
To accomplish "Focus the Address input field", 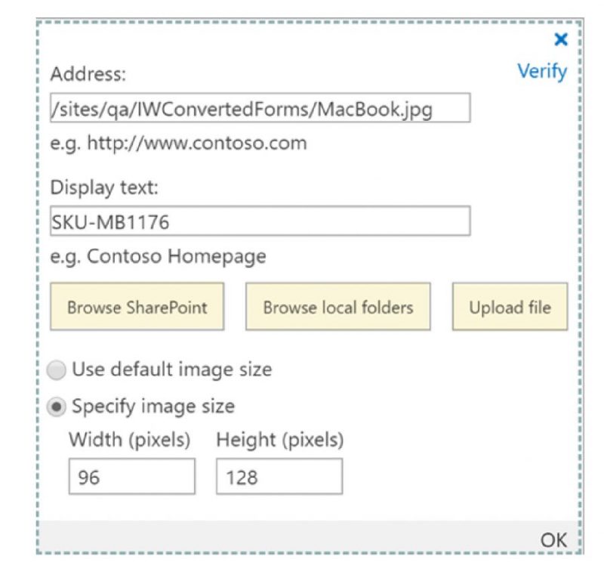I will pos(260,108).
